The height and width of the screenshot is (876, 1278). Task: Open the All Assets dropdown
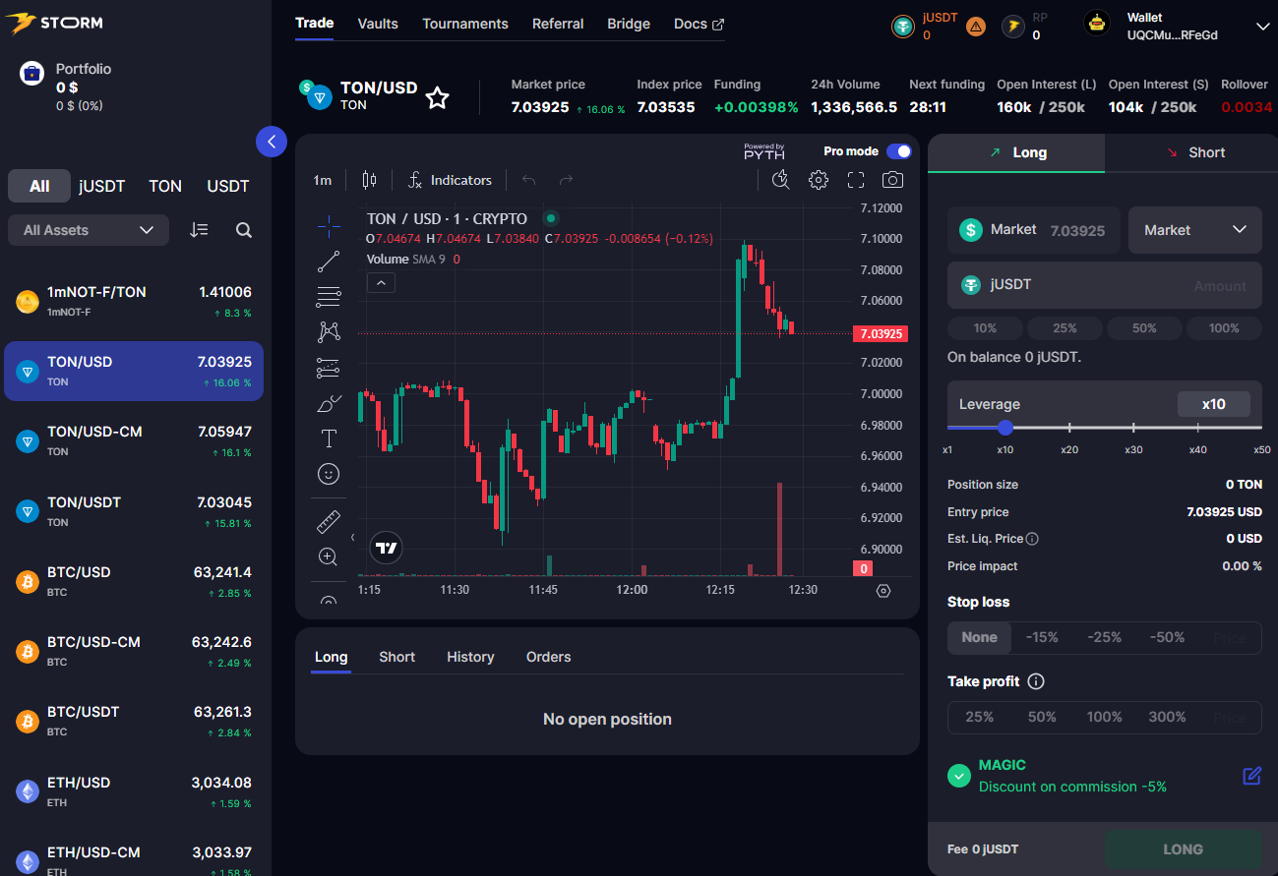pos(89,230)
